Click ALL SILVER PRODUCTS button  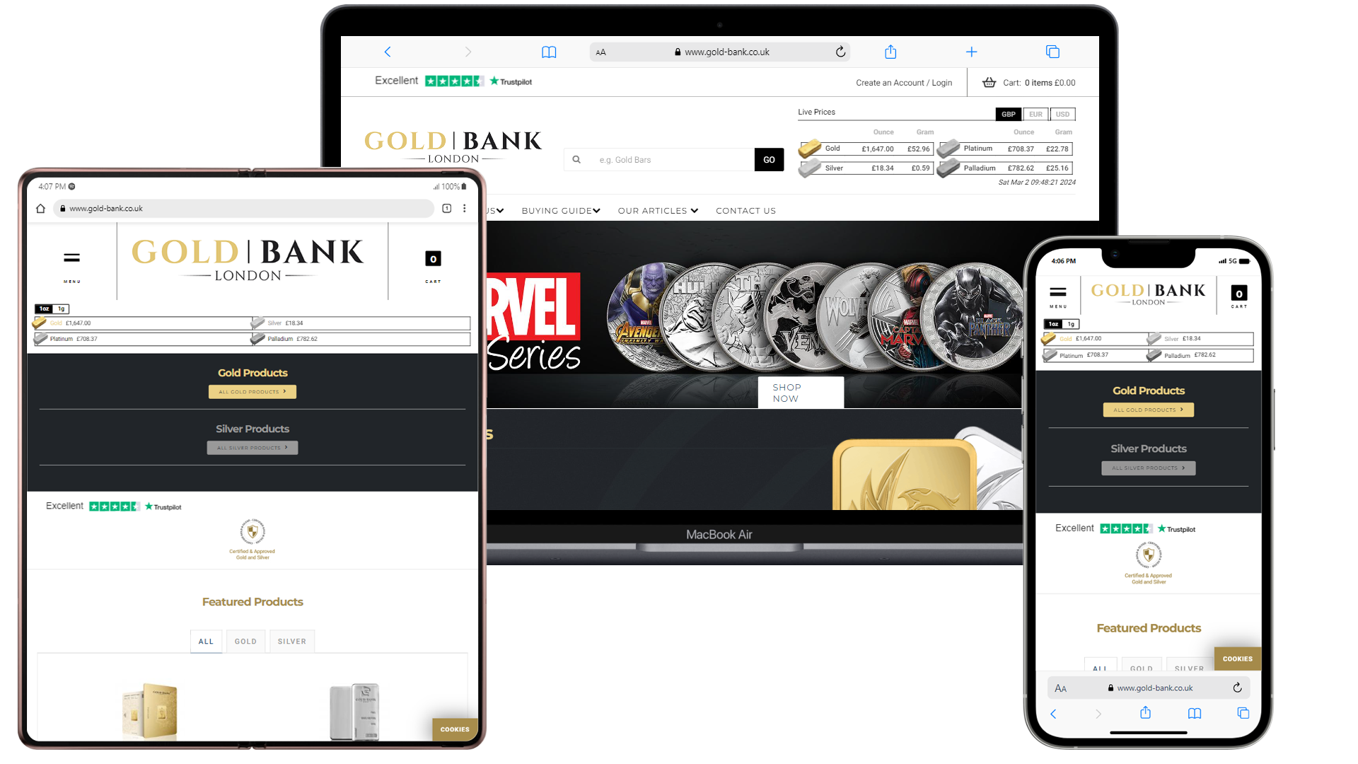point(252,448)
